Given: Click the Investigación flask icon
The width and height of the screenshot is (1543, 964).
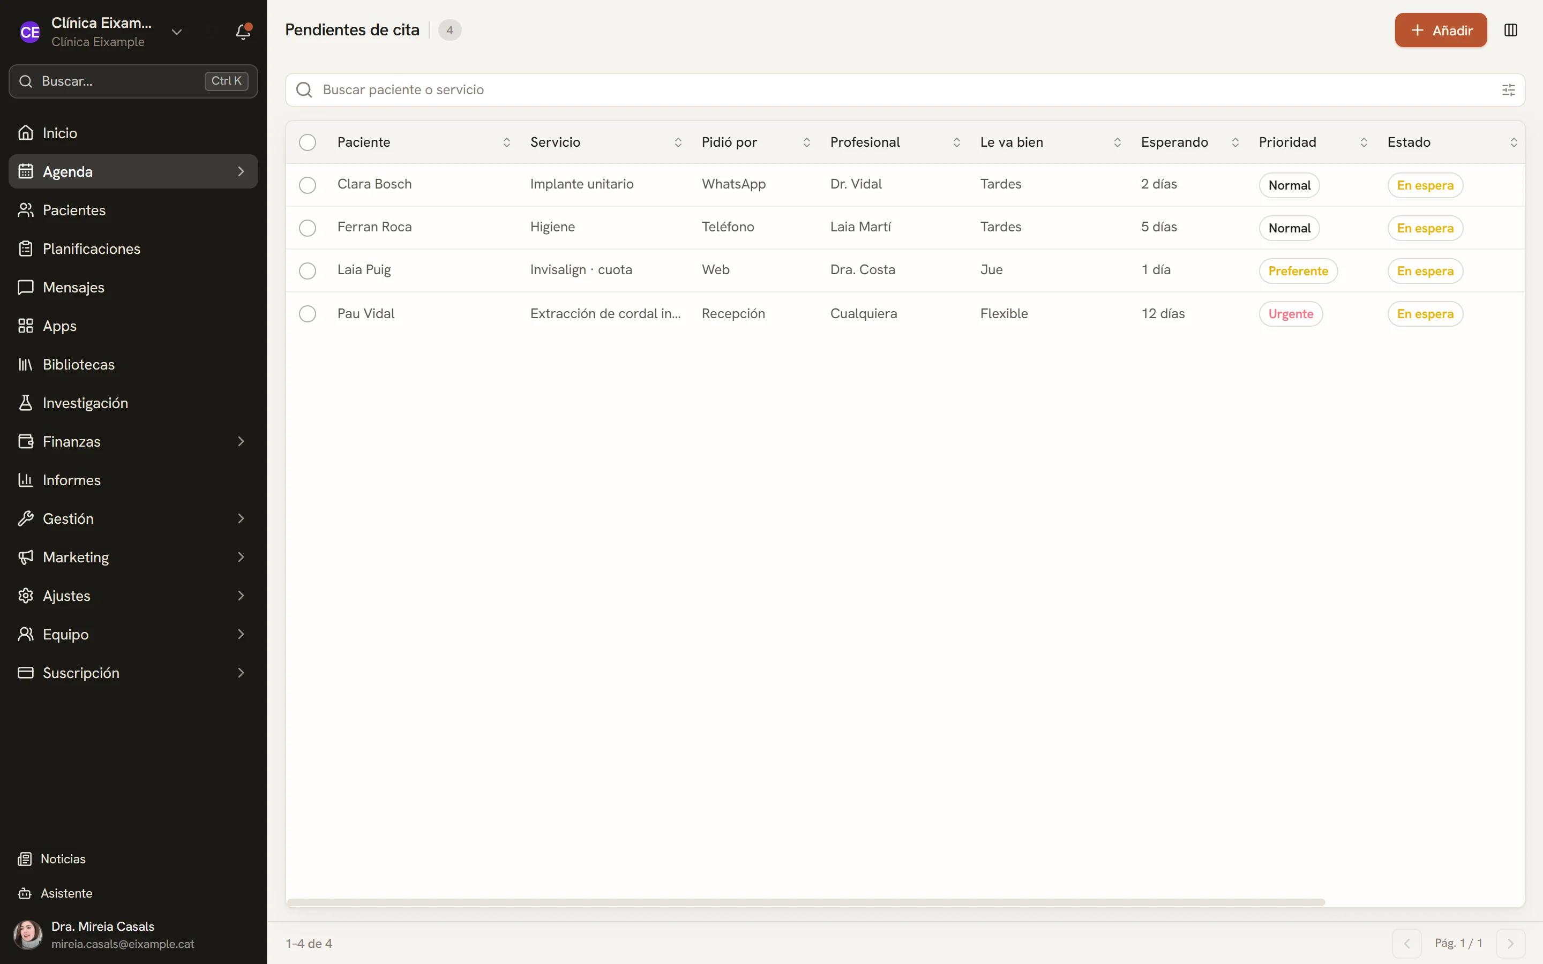Looking at the screenshot, I should pyautogui.click(x=26, y=403).
